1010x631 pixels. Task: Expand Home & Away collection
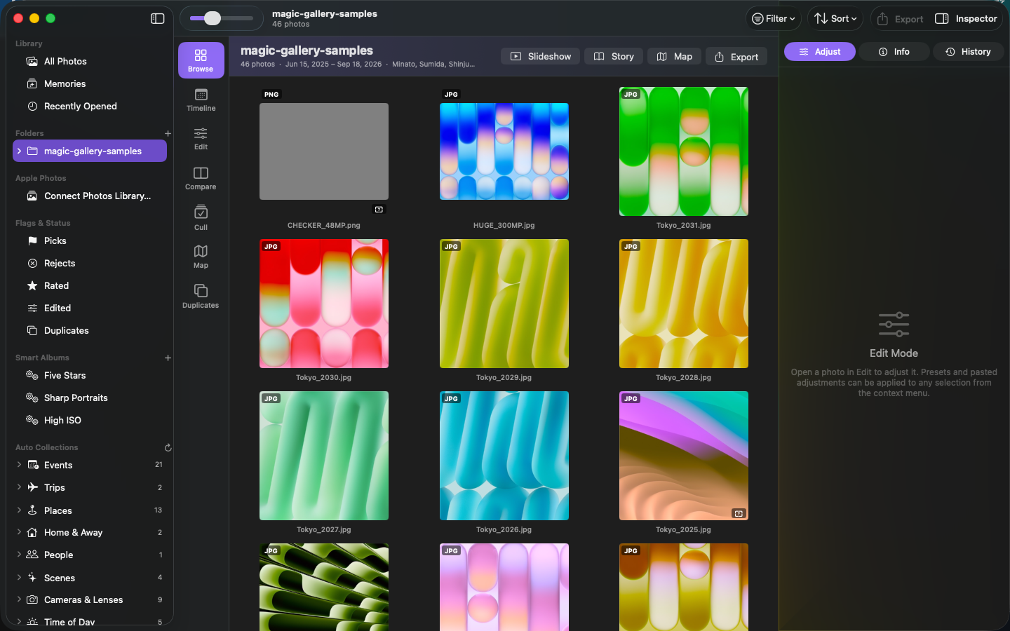click(x=19, y=532)
